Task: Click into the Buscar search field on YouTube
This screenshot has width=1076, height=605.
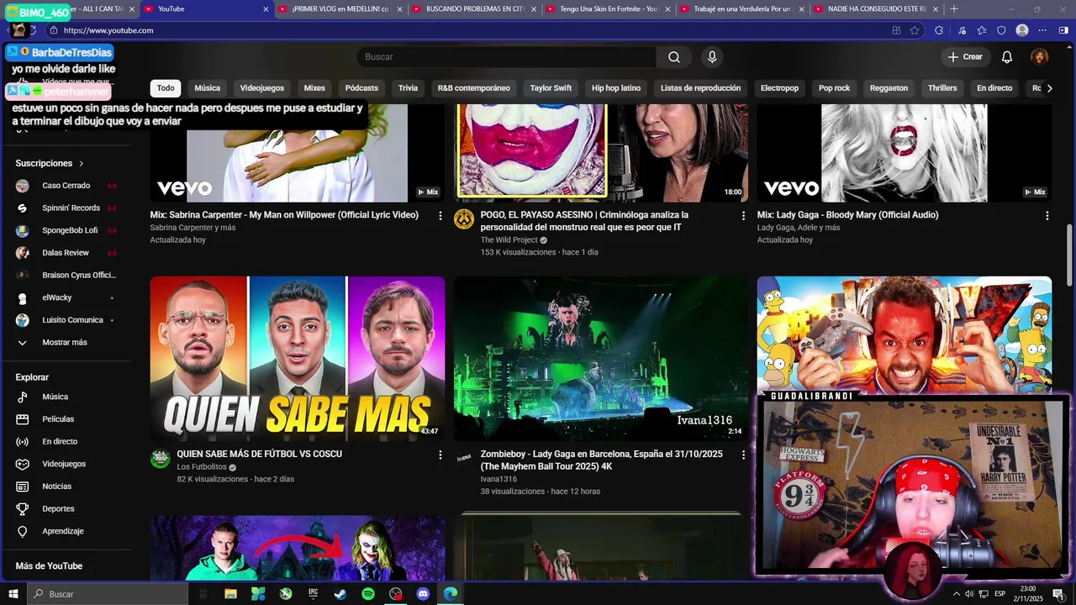Action: click(x=506, y=57)
